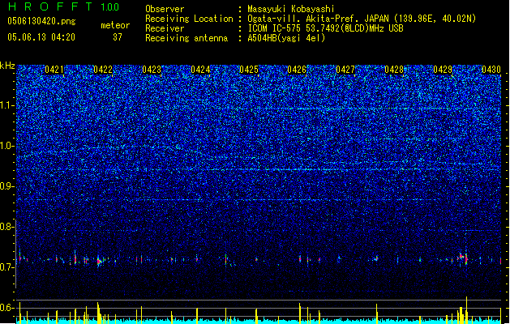The height and width of the screenshot is (324, 510).
Task: Click the Receiving antenna label
Action: pyautogui.click(x=186, y=38)
